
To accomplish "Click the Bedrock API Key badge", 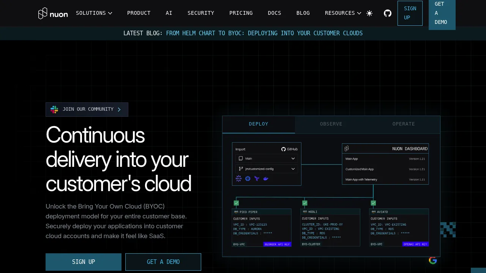I will tap(277, 244).
